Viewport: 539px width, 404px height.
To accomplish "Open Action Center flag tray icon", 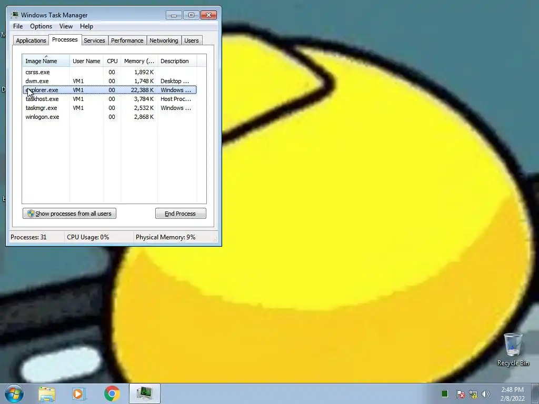I will pyautogui.click(x=460, y=393).
